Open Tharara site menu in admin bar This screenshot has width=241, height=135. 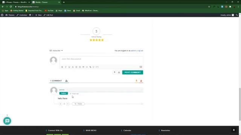click(x=10, y=15)
